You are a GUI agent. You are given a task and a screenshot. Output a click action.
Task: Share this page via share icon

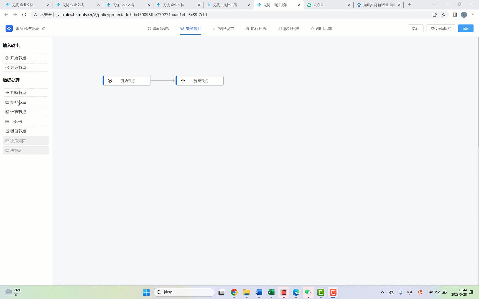tap(435, 15)
